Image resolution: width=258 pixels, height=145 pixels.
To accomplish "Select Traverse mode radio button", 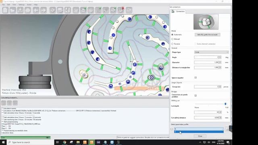I will (x=172, y=44).
